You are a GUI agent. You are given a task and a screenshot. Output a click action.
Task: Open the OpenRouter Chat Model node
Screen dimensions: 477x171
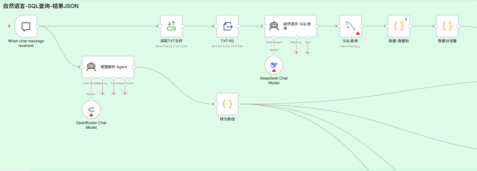click(x=91, y=110)
